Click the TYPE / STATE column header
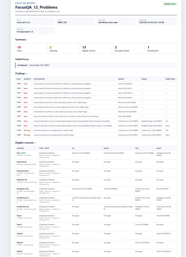186x257 pixels. [44, 148]
